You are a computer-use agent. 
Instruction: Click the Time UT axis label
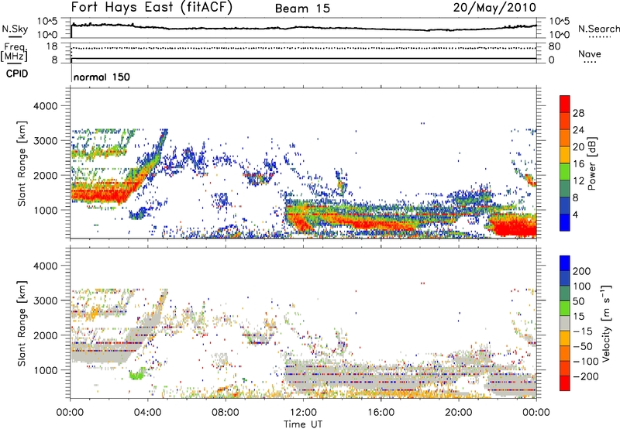303,424
